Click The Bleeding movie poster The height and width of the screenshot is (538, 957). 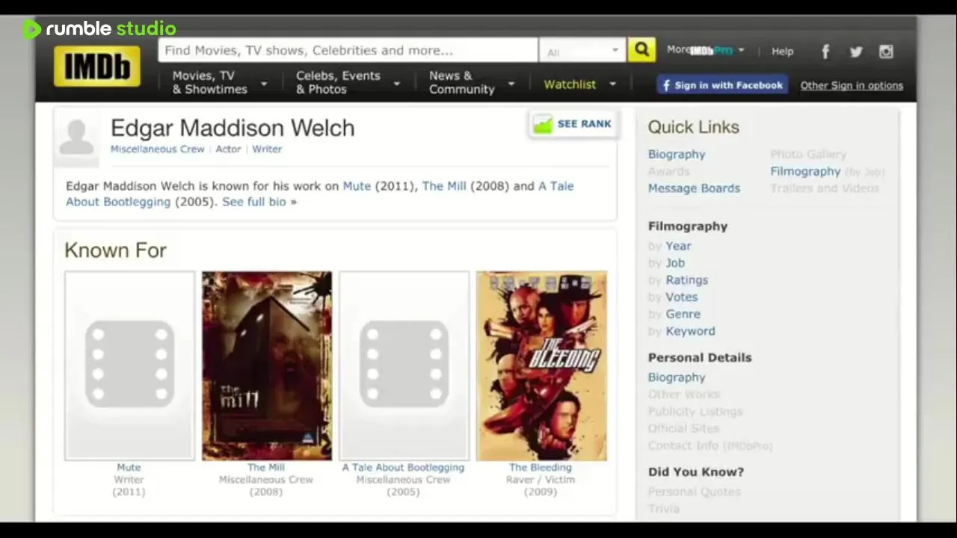click(x=541, y=365)
